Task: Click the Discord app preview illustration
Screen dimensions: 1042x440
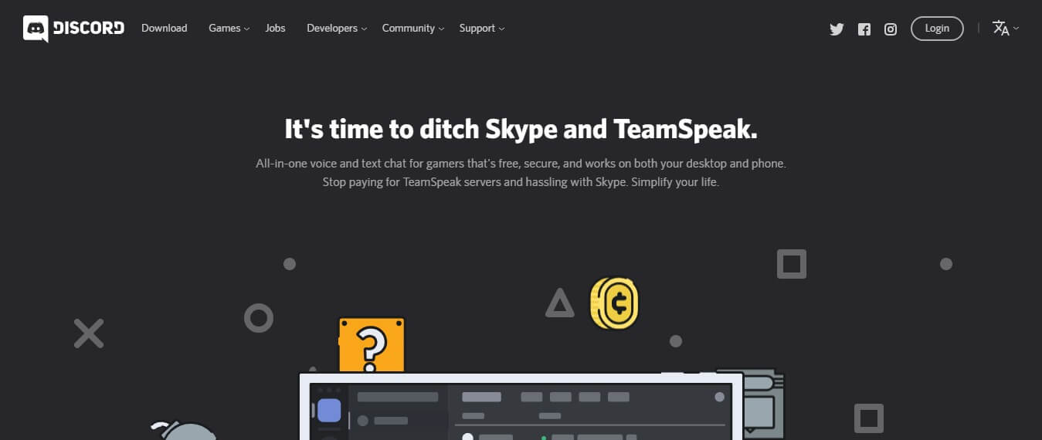Action: click(x=521, y=407)
